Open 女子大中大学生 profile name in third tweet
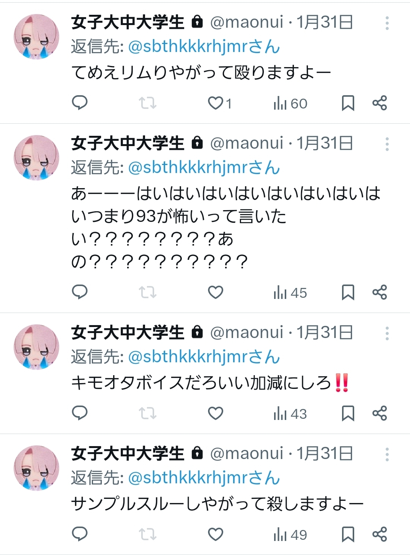 (128, 332)
